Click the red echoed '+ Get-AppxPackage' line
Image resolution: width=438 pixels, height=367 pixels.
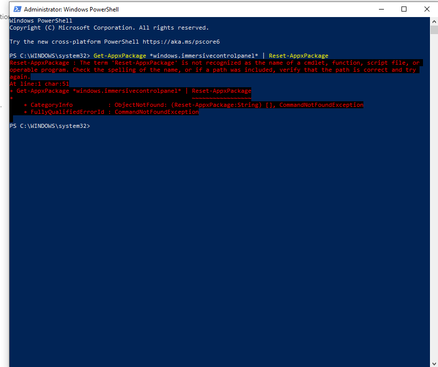click(131, 91)
